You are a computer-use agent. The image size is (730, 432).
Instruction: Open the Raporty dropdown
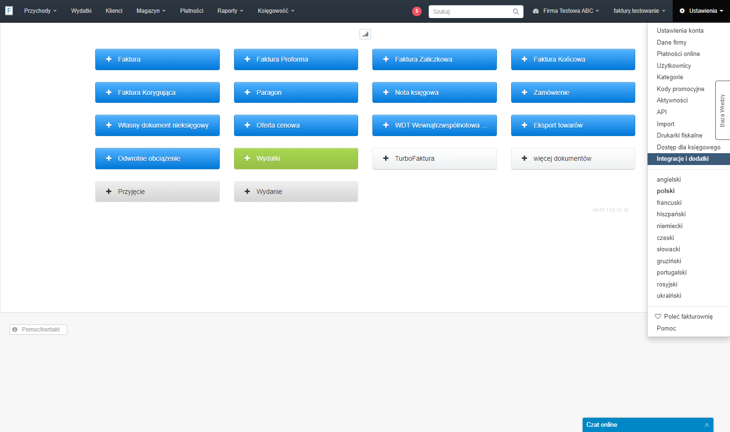(230, 11)
